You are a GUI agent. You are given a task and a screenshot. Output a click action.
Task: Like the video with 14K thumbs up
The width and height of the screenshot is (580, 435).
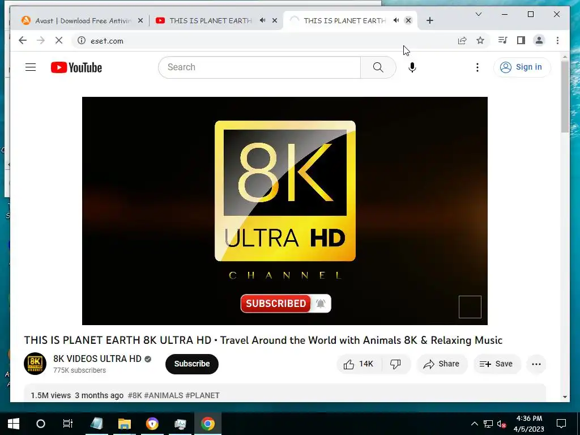point(359,364)
